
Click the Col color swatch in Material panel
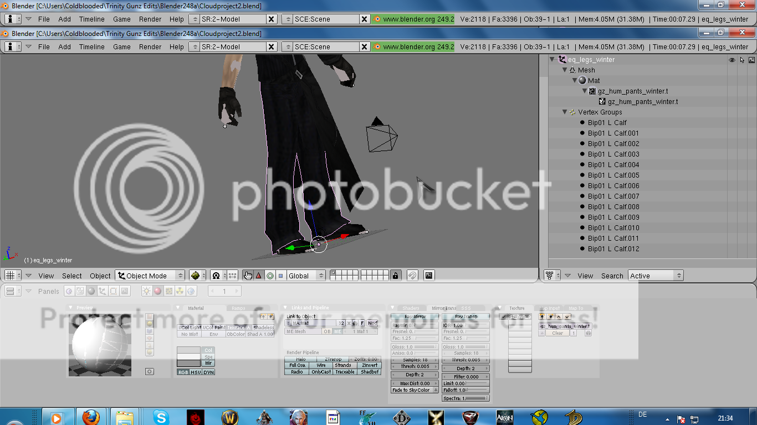click(188, 350)
